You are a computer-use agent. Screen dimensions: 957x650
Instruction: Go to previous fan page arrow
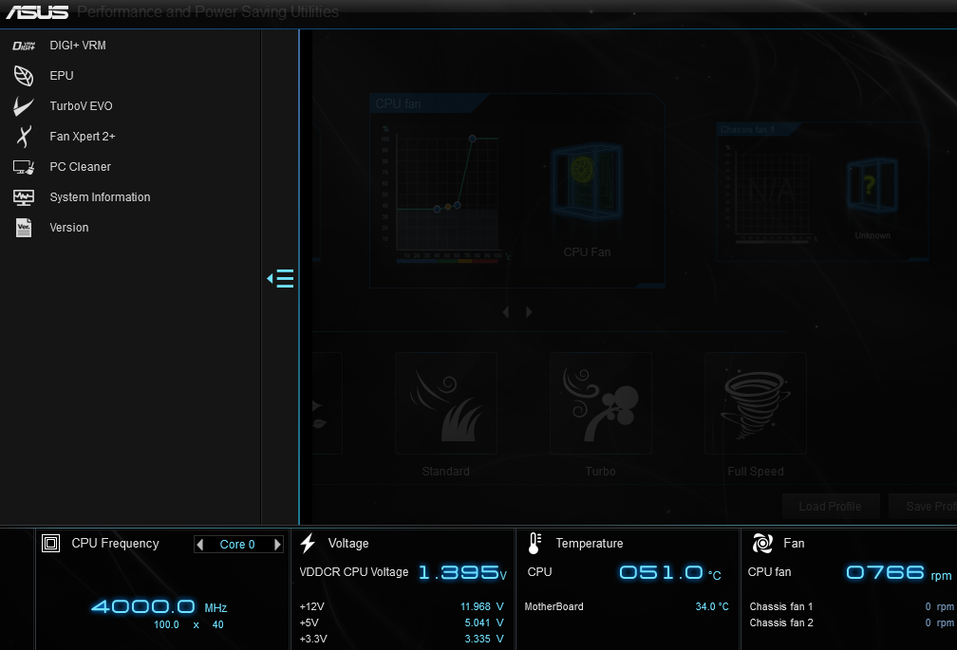click(506, 312)
